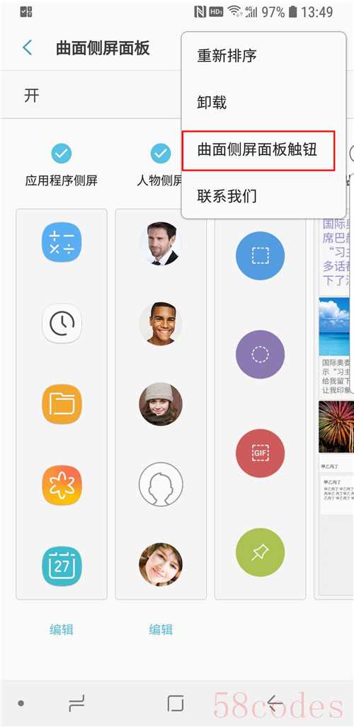Tap the green pin to screen icon
Screen dimensions: 354x727
coord(260,552)
